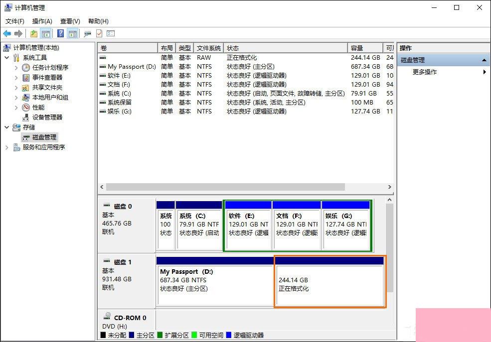Click the 存储 storage icon
This screenshot has height=342, width=491.
(16, 127)
